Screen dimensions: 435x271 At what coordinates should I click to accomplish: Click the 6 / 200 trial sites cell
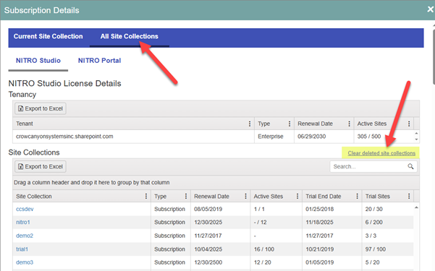(x=387, y=223)
